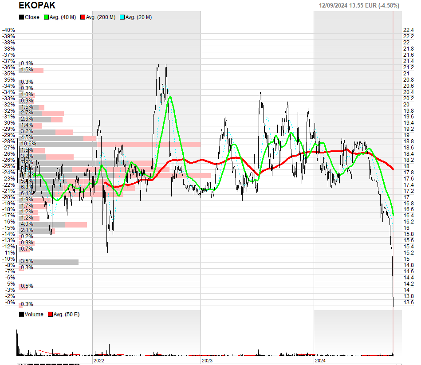Viewport: 421px width, 365px height.
Task: Click the 2.6% volume profile label
Action: pos(27,119)
